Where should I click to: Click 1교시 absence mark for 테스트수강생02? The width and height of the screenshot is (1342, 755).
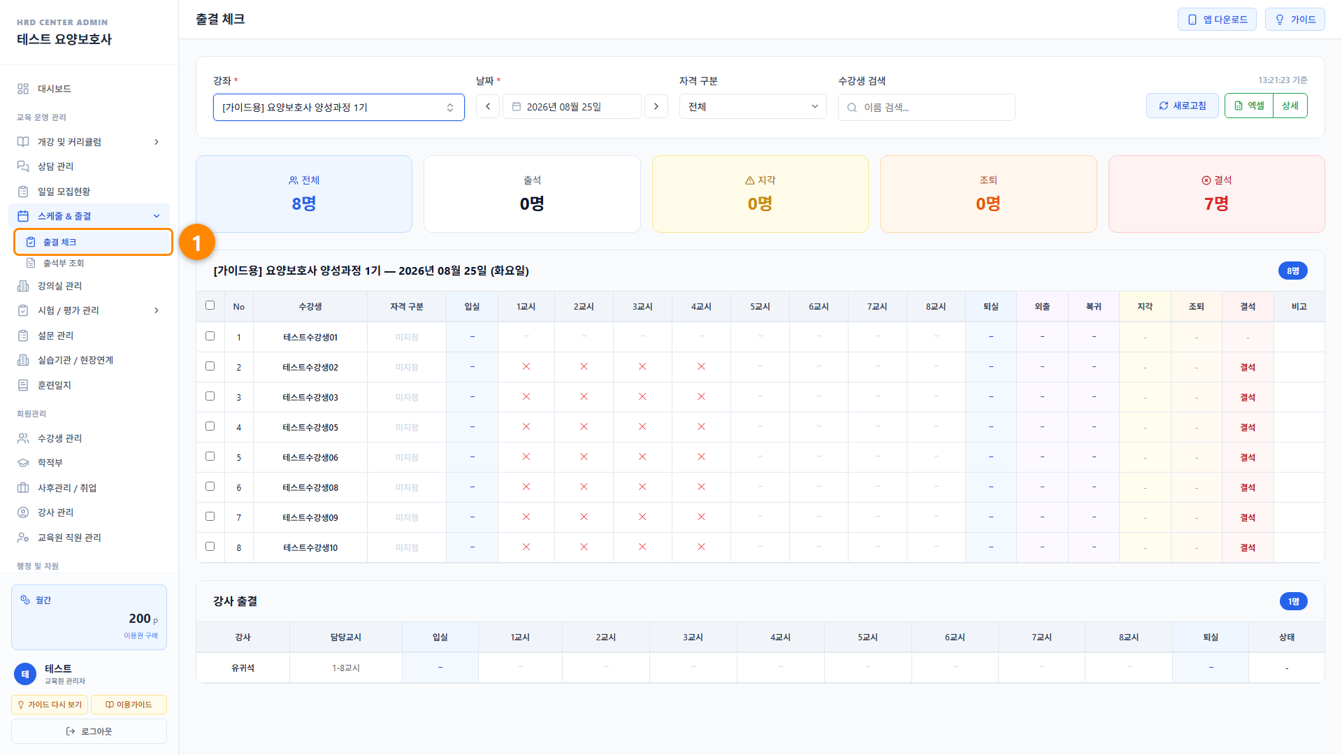click(526, 366)
